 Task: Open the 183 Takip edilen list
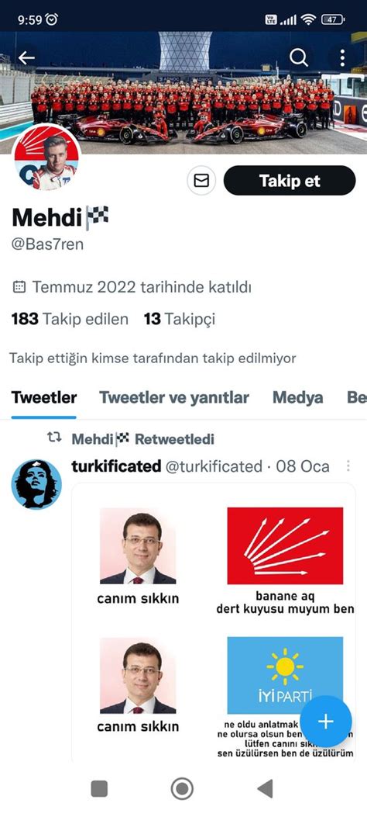click(x=70, y=319)
